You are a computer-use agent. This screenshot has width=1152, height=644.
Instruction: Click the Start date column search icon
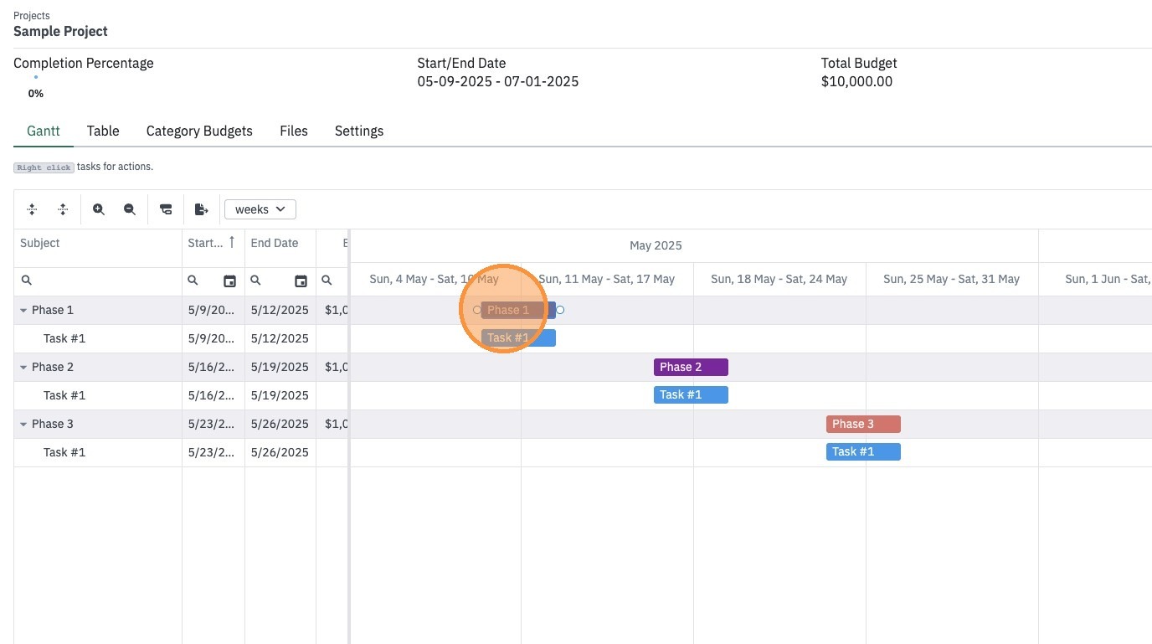click(193, 281)
